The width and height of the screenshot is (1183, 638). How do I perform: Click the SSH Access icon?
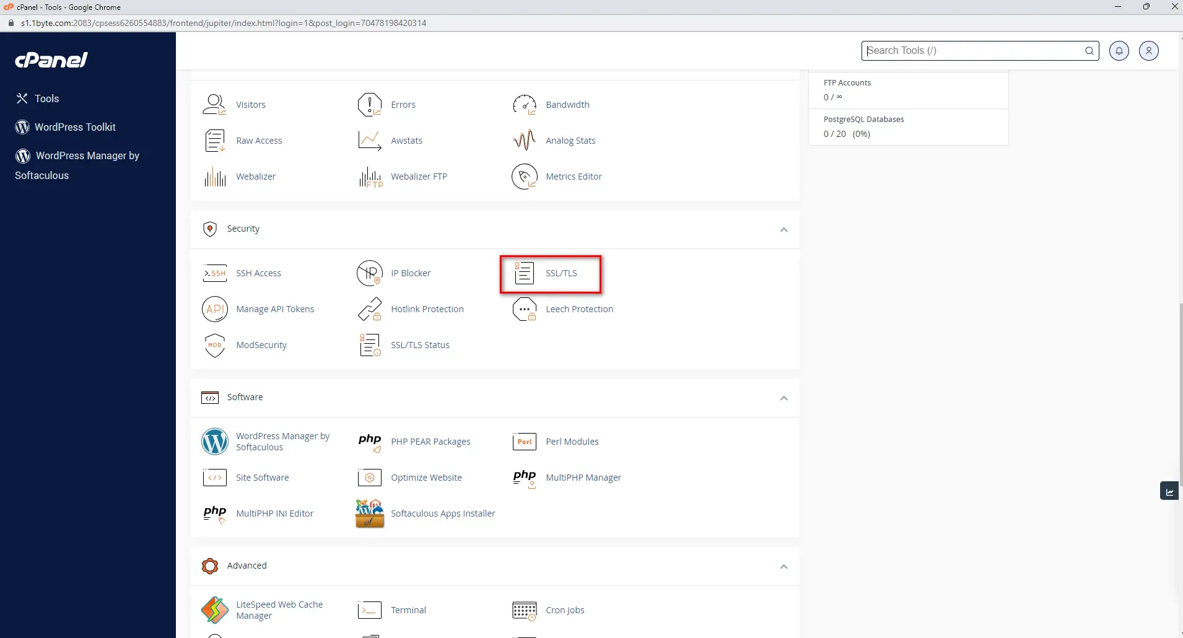click(215, 273)
